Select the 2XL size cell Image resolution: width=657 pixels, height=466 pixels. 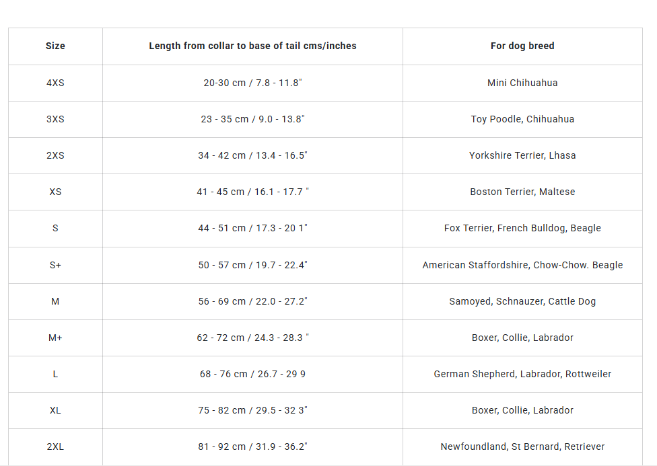(x=55, y=446)
